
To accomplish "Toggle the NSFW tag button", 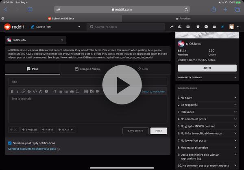I will click(48, 130).
